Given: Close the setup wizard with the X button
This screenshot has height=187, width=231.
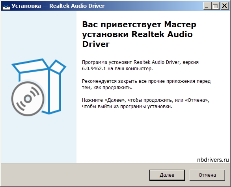Looking at the screenshot, I should point(225,6).
